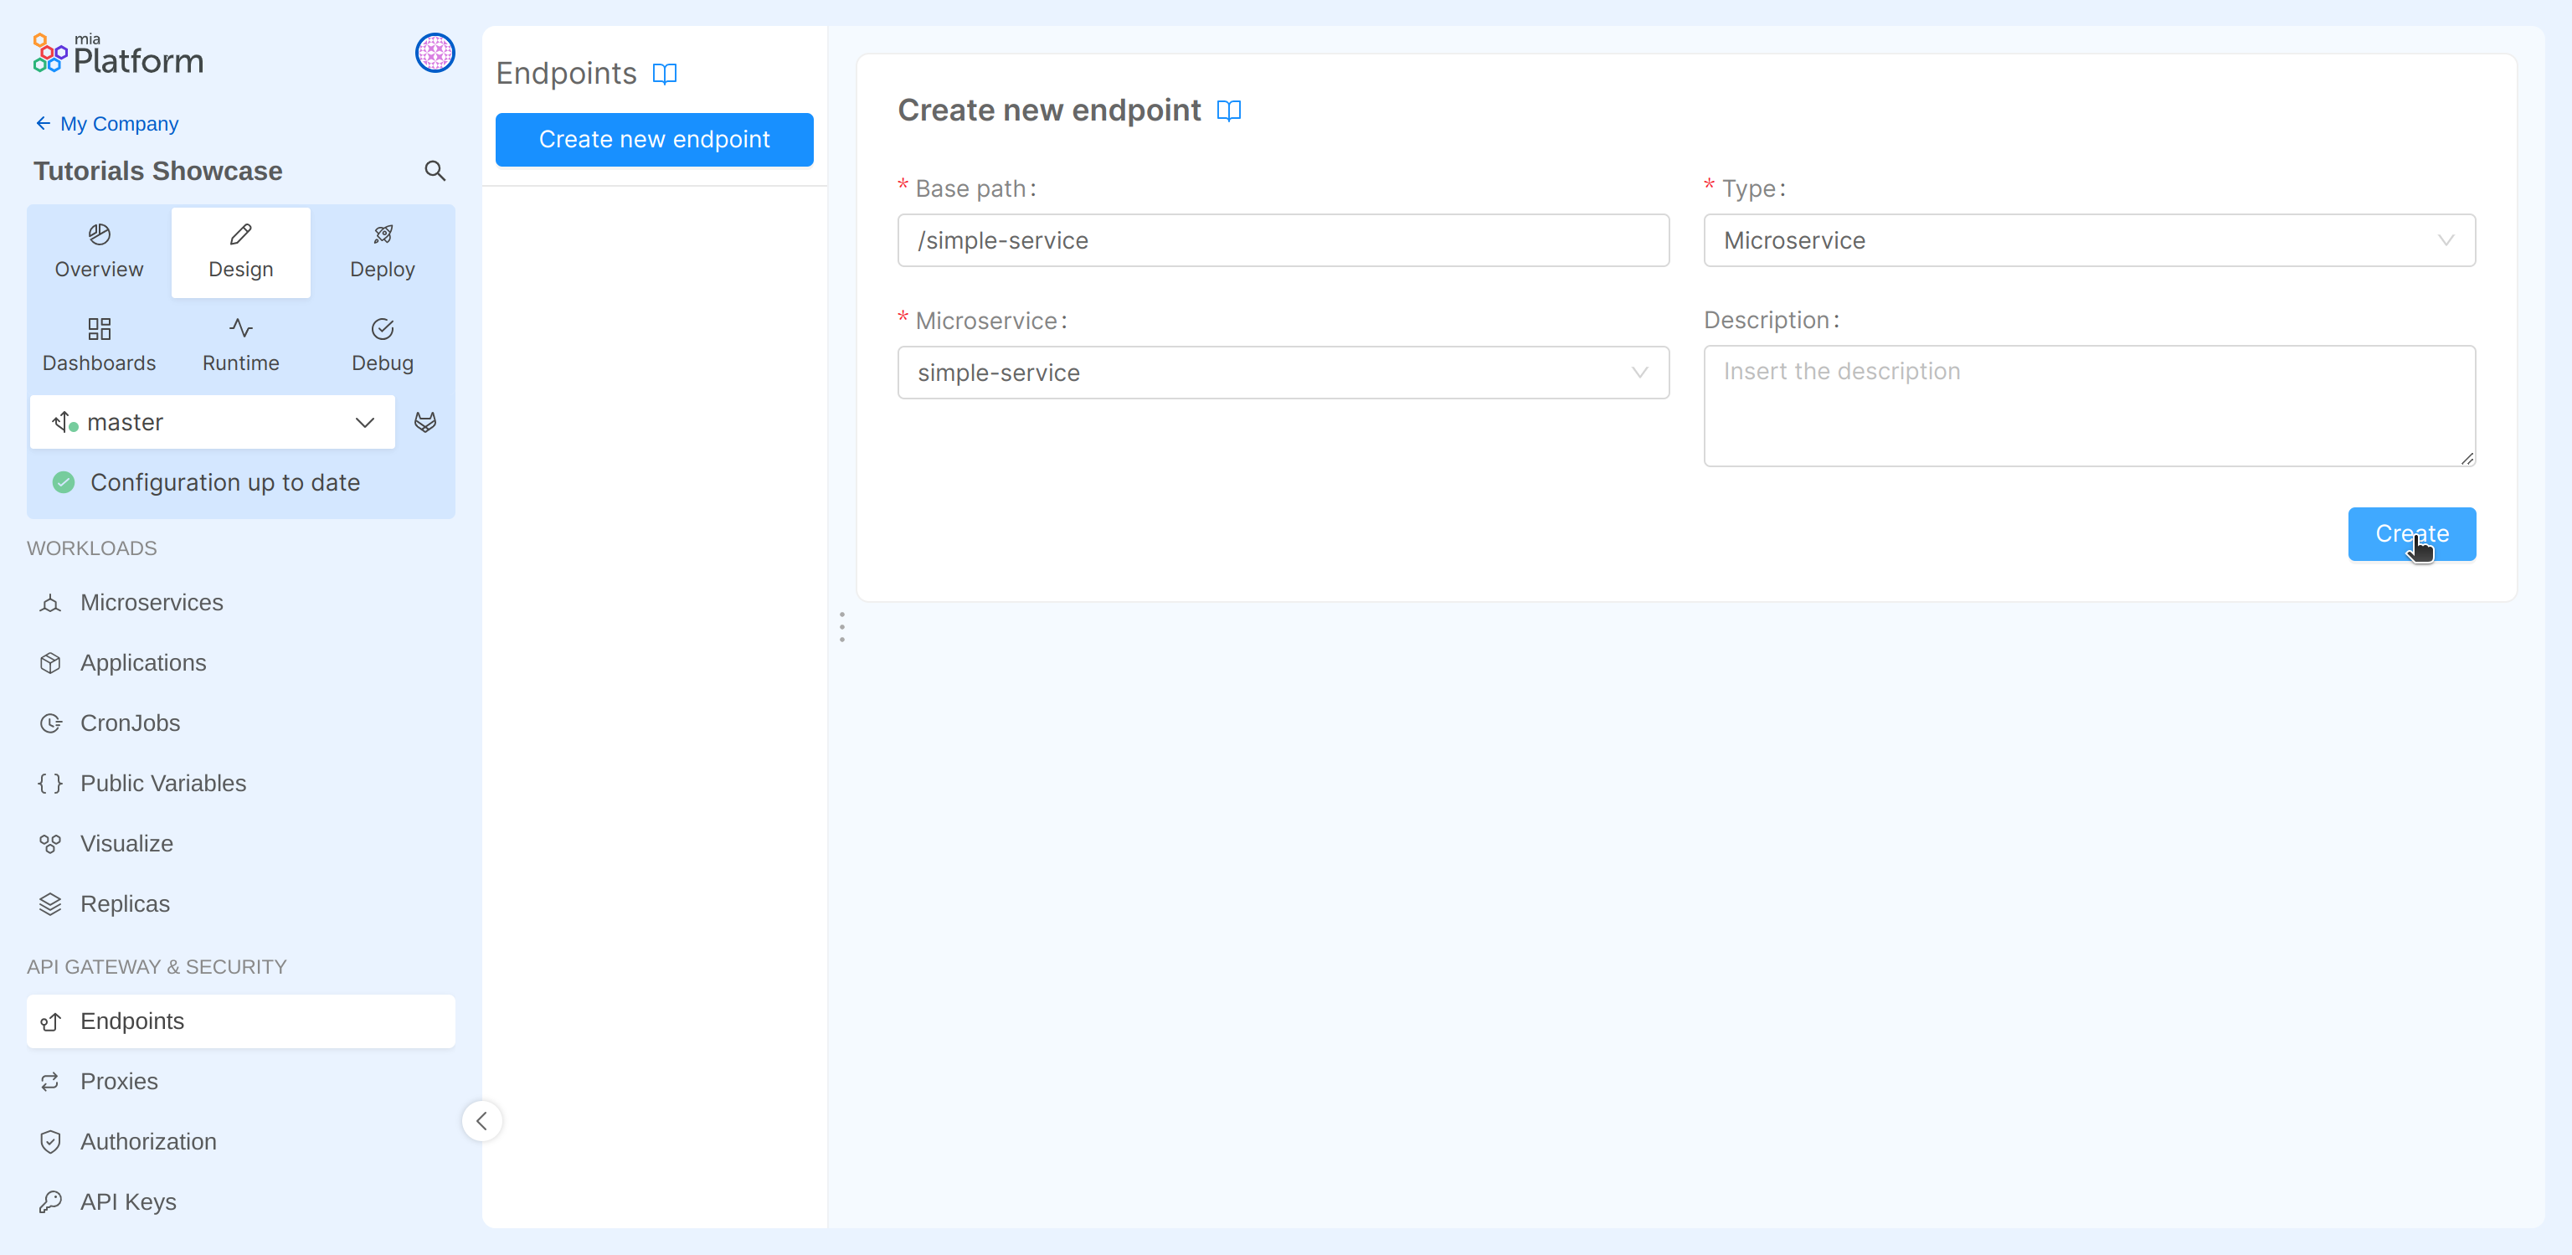The image size is (2572, 1255).
Task: Open the Endpoints documentation book icon
Action: (666, 73)
